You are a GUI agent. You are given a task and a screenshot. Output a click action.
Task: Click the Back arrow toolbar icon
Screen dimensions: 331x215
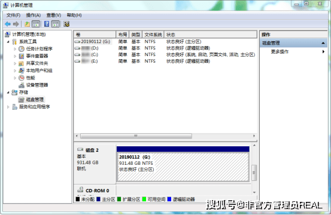(8, 24)
